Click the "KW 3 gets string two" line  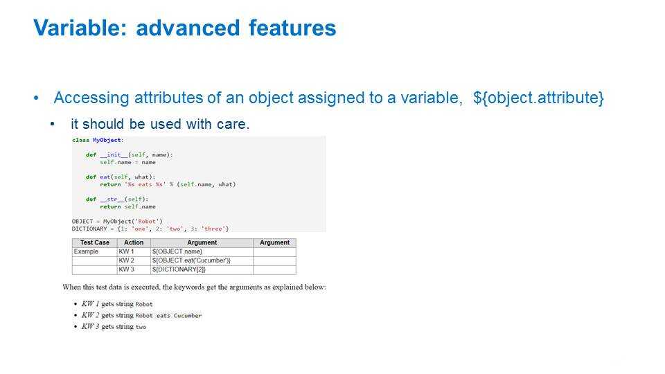coord(114,326)
